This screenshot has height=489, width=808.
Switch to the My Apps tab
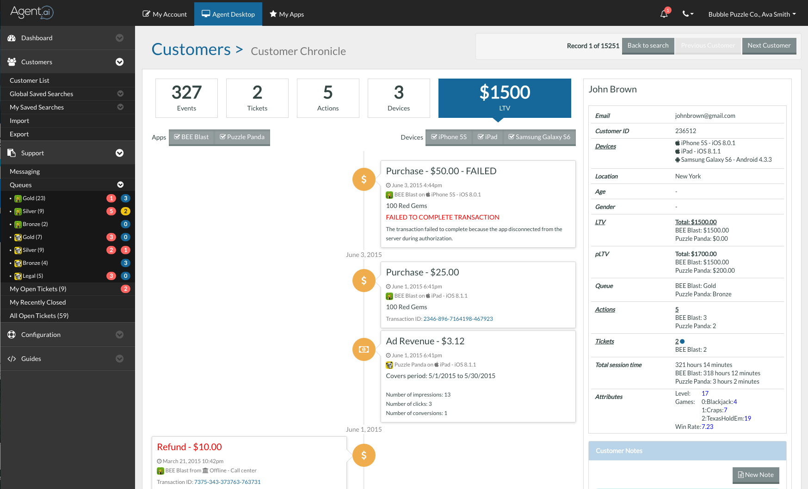point(287,14)
